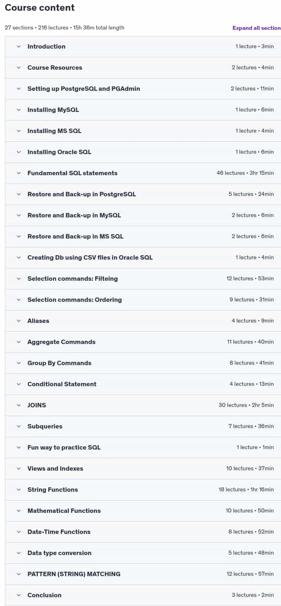This screenshot has width=281, height=606.
Task: Expand the Subqueries chevron icon
Action: (18, 426)
